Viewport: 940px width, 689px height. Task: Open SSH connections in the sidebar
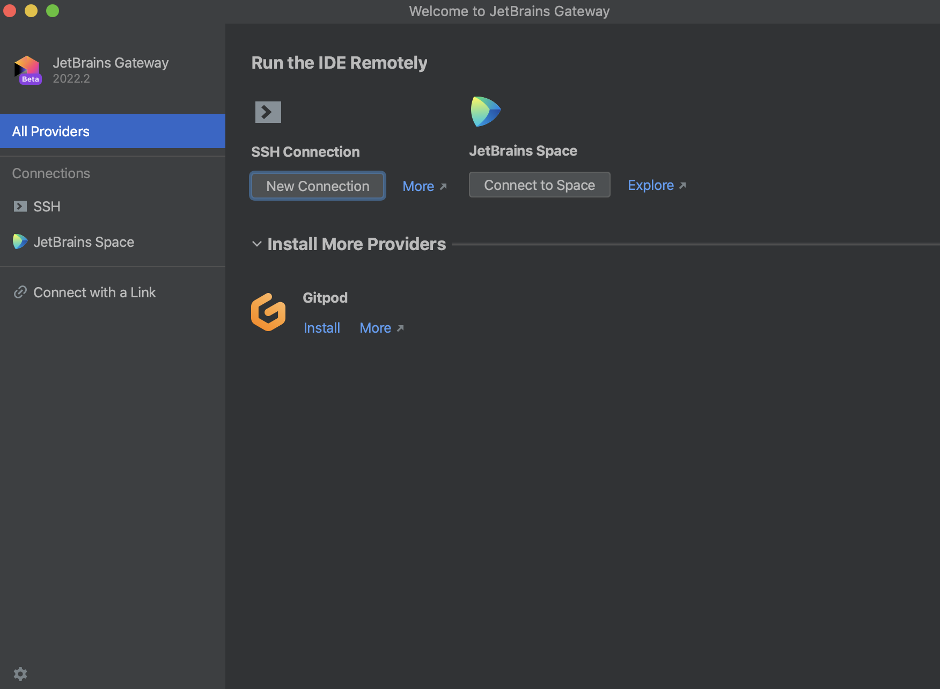47,207
